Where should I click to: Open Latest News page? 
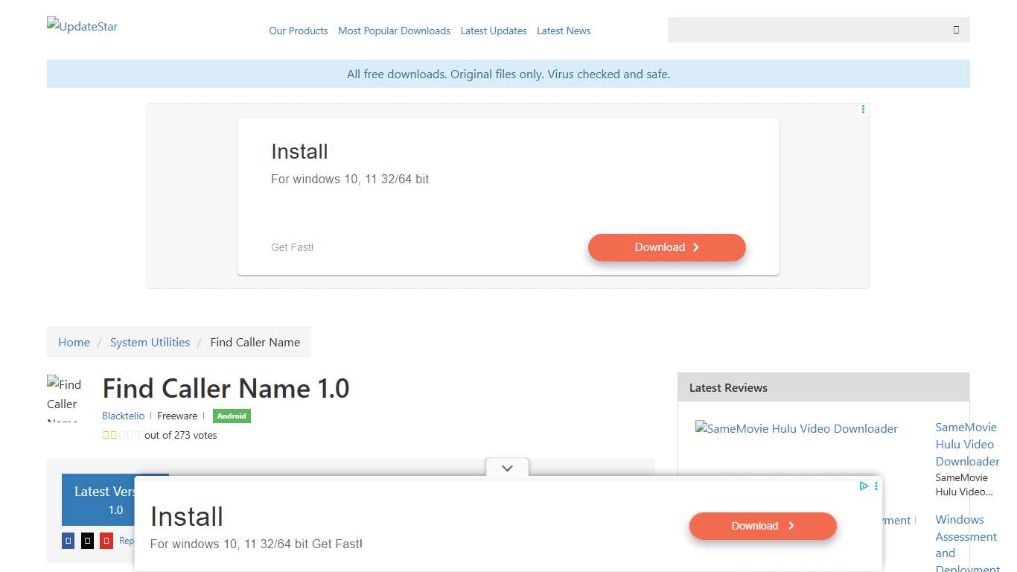563,31
